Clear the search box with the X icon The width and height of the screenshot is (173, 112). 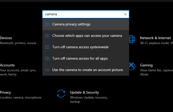click(x=125, y=14)
